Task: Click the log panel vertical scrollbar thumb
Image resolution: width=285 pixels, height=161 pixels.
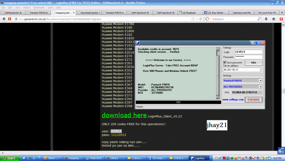Action: tap(218, 75)
